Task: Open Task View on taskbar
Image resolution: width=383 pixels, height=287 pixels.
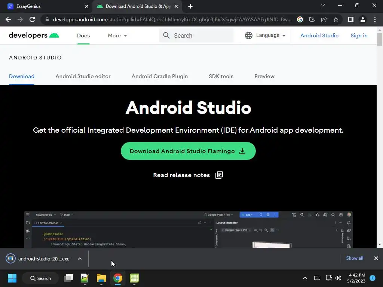Action: [68, 278]
